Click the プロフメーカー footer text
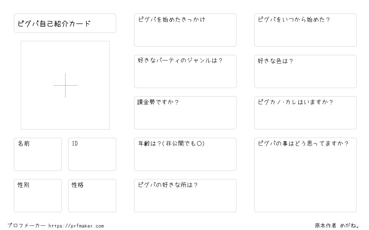 click(x=26, y=226)
